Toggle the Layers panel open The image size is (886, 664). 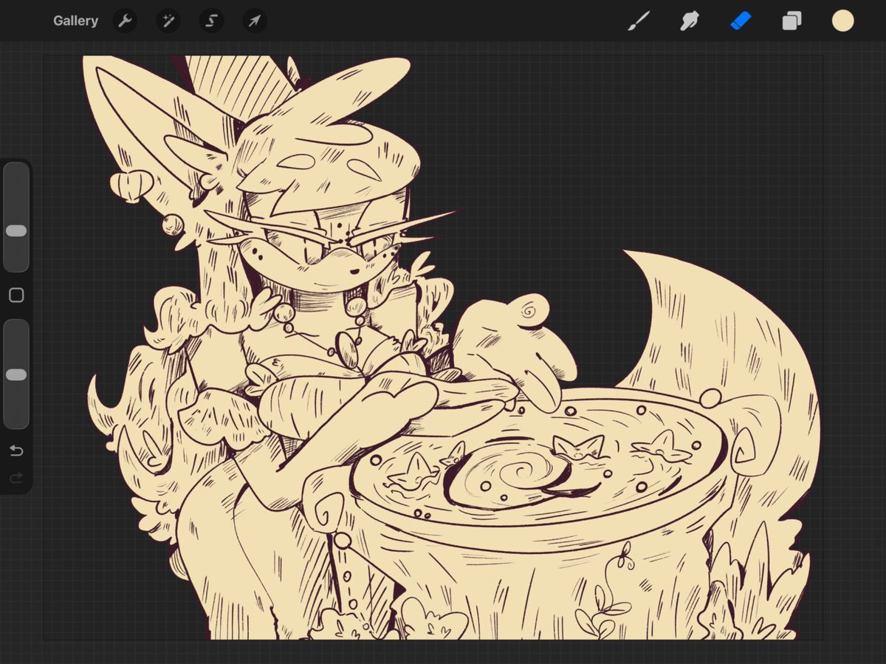pos(790,21)
